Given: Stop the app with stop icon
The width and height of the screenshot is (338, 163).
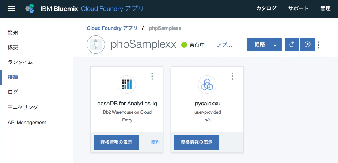Looking at the screenshot, I should 307,44.
